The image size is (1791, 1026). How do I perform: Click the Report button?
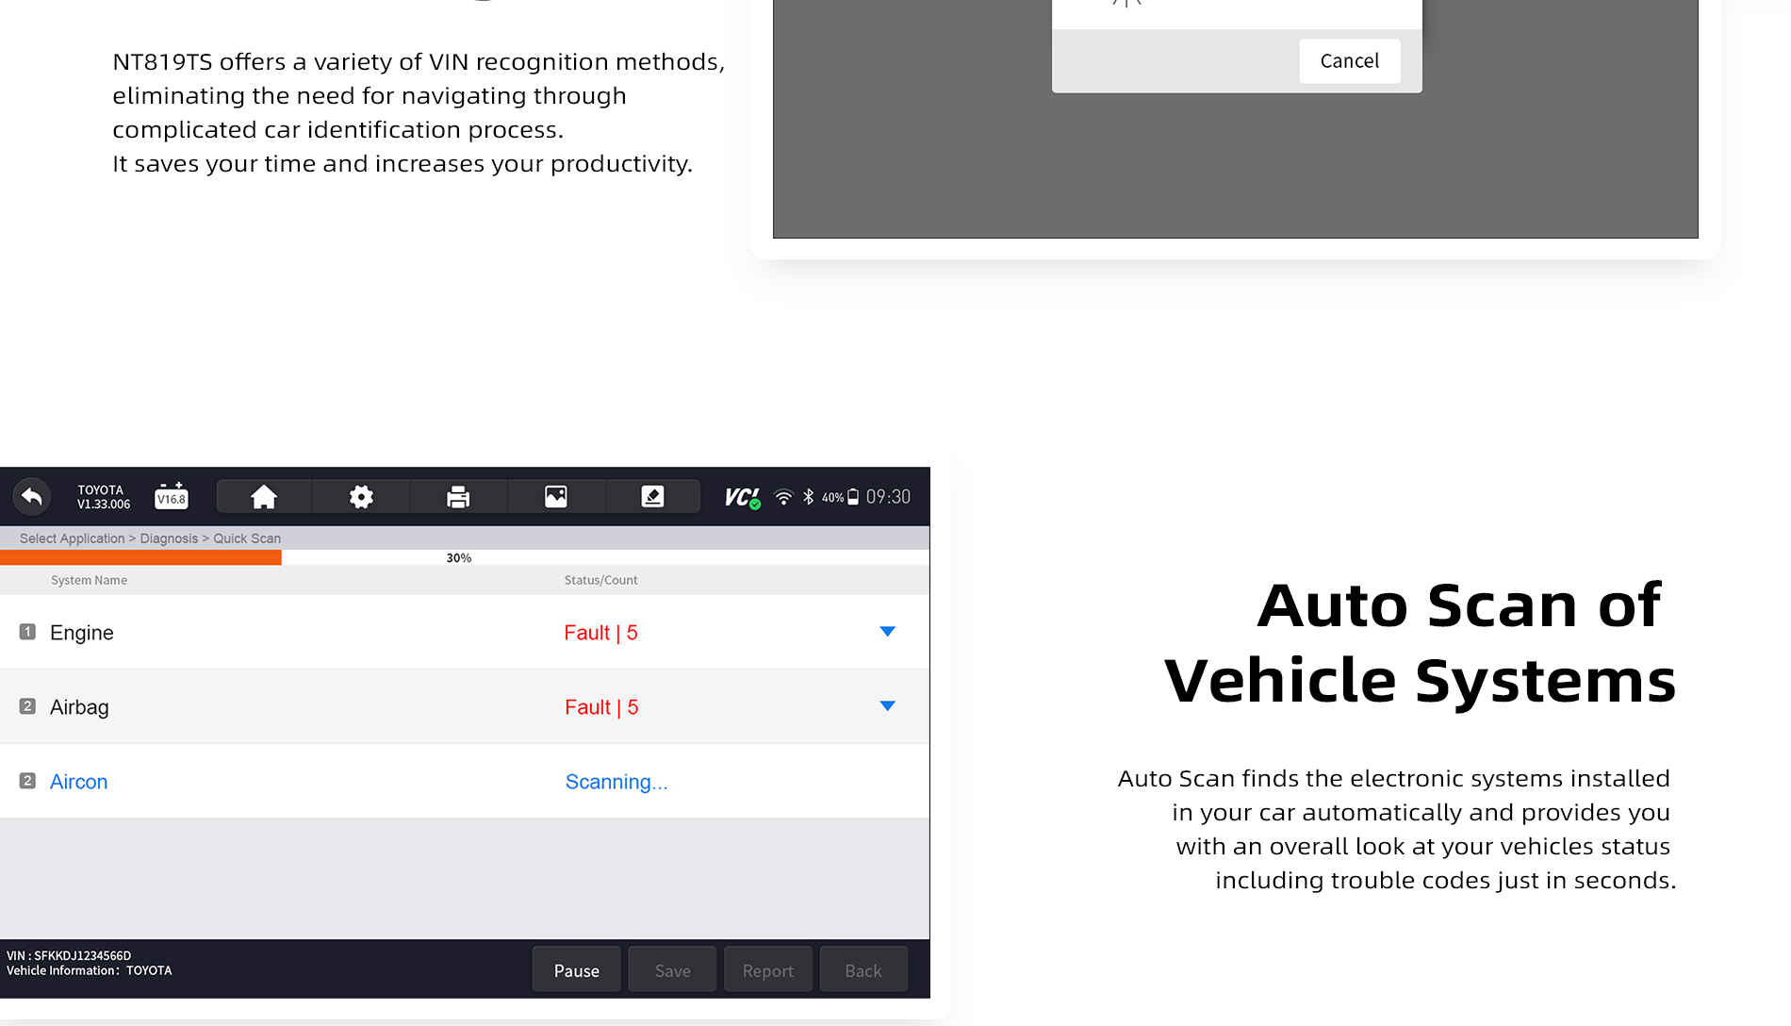click(x=767, y=969)
